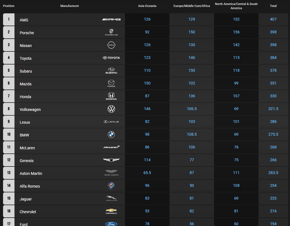Click Chevrolet's total of 216
This screenshot has width=290, height=226.
coord(273,211)
